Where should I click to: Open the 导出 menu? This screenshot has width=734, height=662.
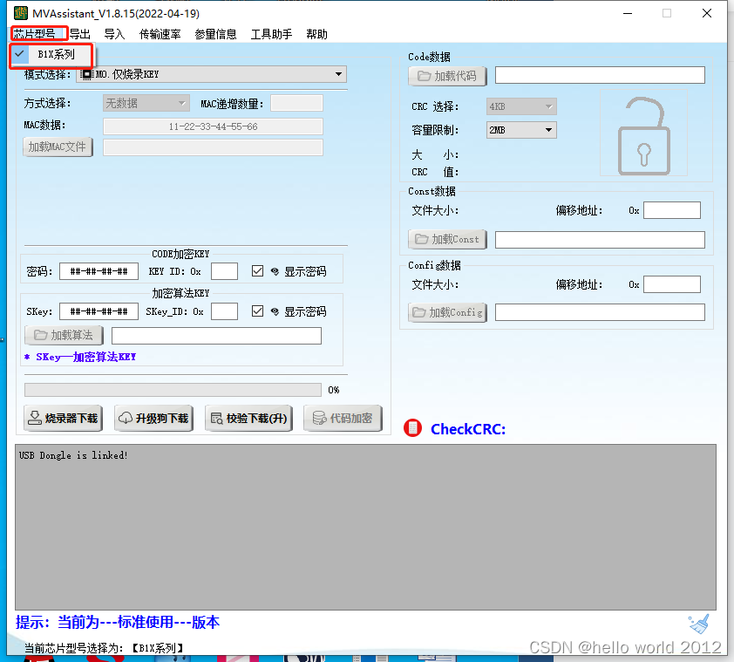pyautogui.click(x=80, y=34)
